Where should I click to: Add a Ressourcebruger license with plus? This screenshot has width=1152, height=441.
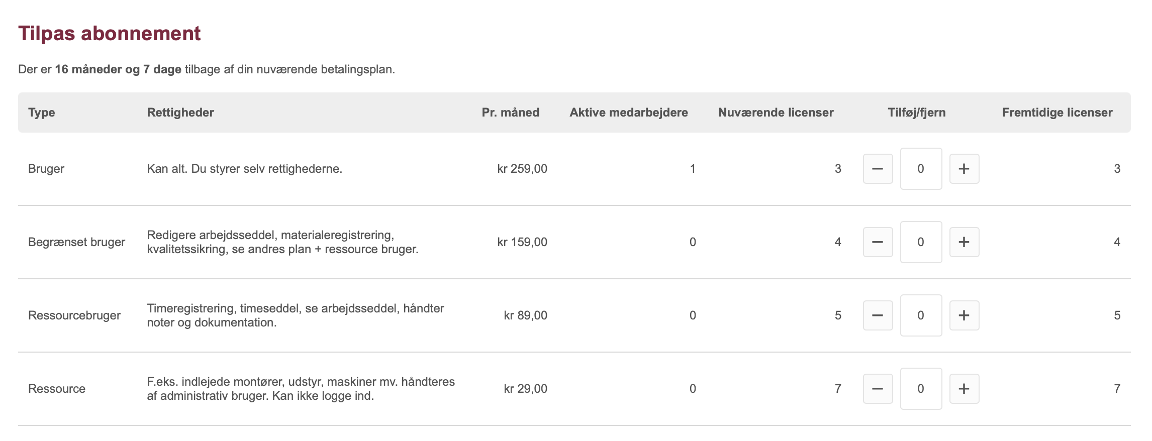[964, 315]
